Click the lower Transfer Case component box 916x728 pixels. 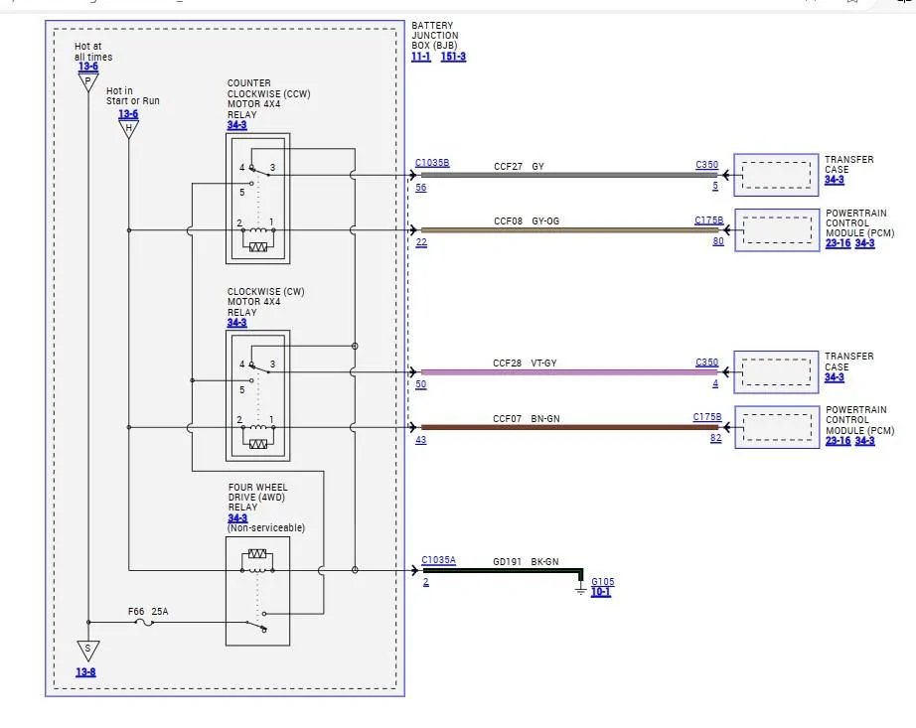[776, 371]
